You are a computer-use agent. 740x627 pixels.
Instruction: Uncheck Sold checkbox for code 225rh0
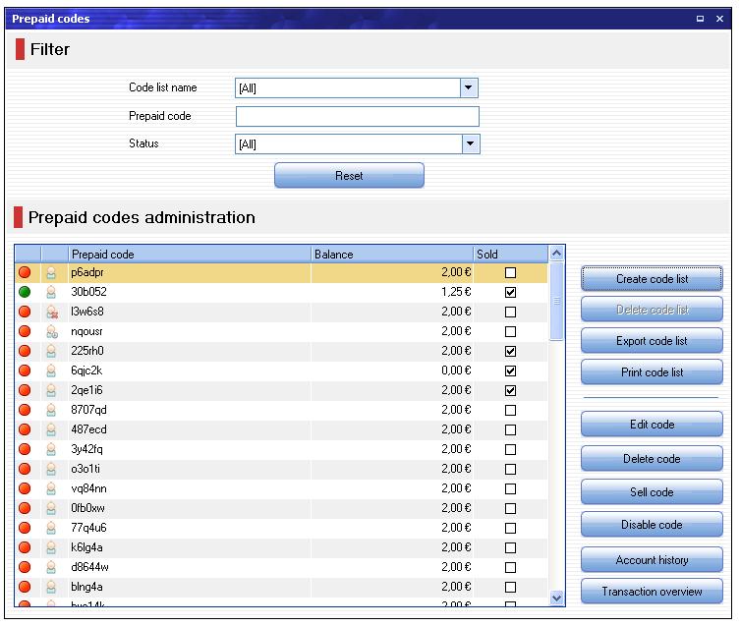coord(510,352)
